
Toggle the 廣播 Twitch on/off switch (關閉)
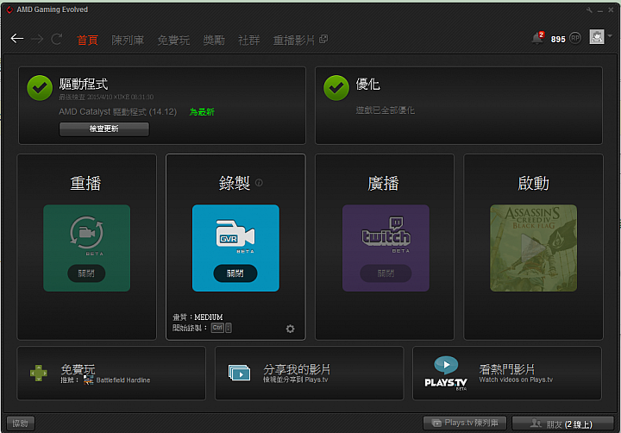386,273
